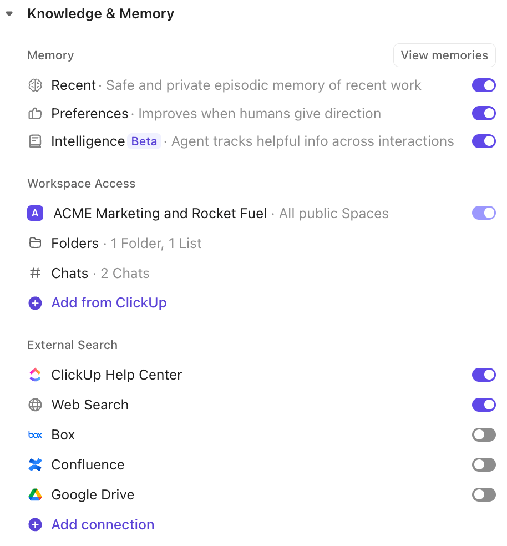507x546 pixels.
Task: Click the ClickUp Help Center logo
Action: click(35, 375)
